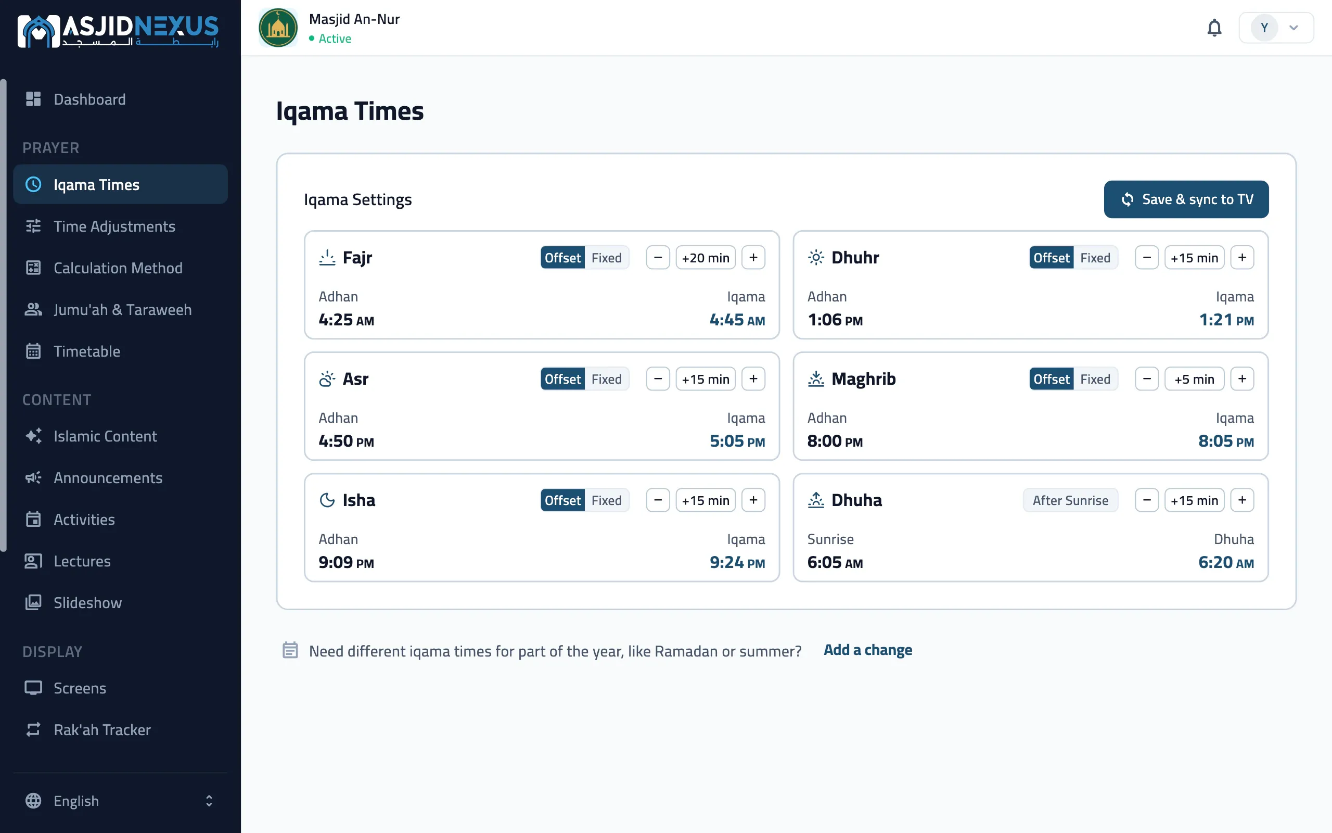
Task: Click the Screens monitor icon
Action: tap(33, 688)
